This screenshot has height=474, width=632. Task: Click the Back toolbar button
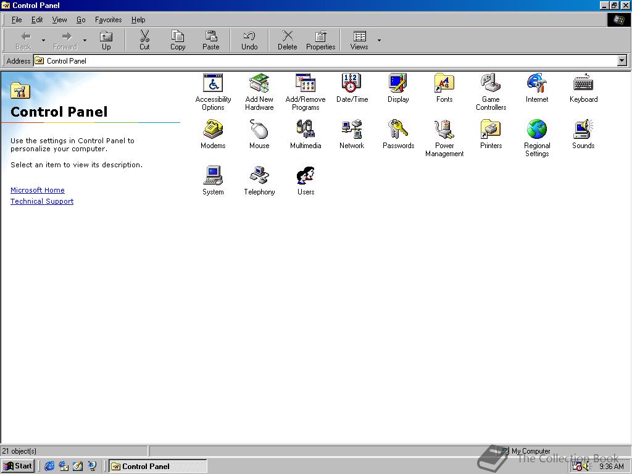(x=23, y=40)
